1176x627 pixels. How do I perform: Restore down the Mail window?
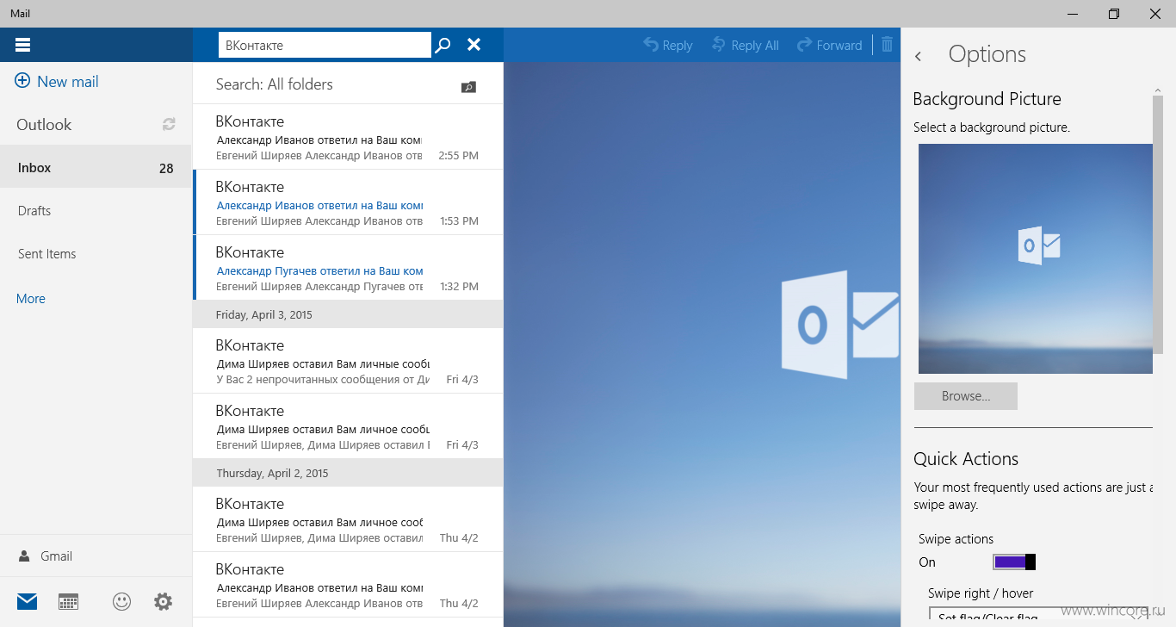pyautogui.click(x=1114, y=13)
